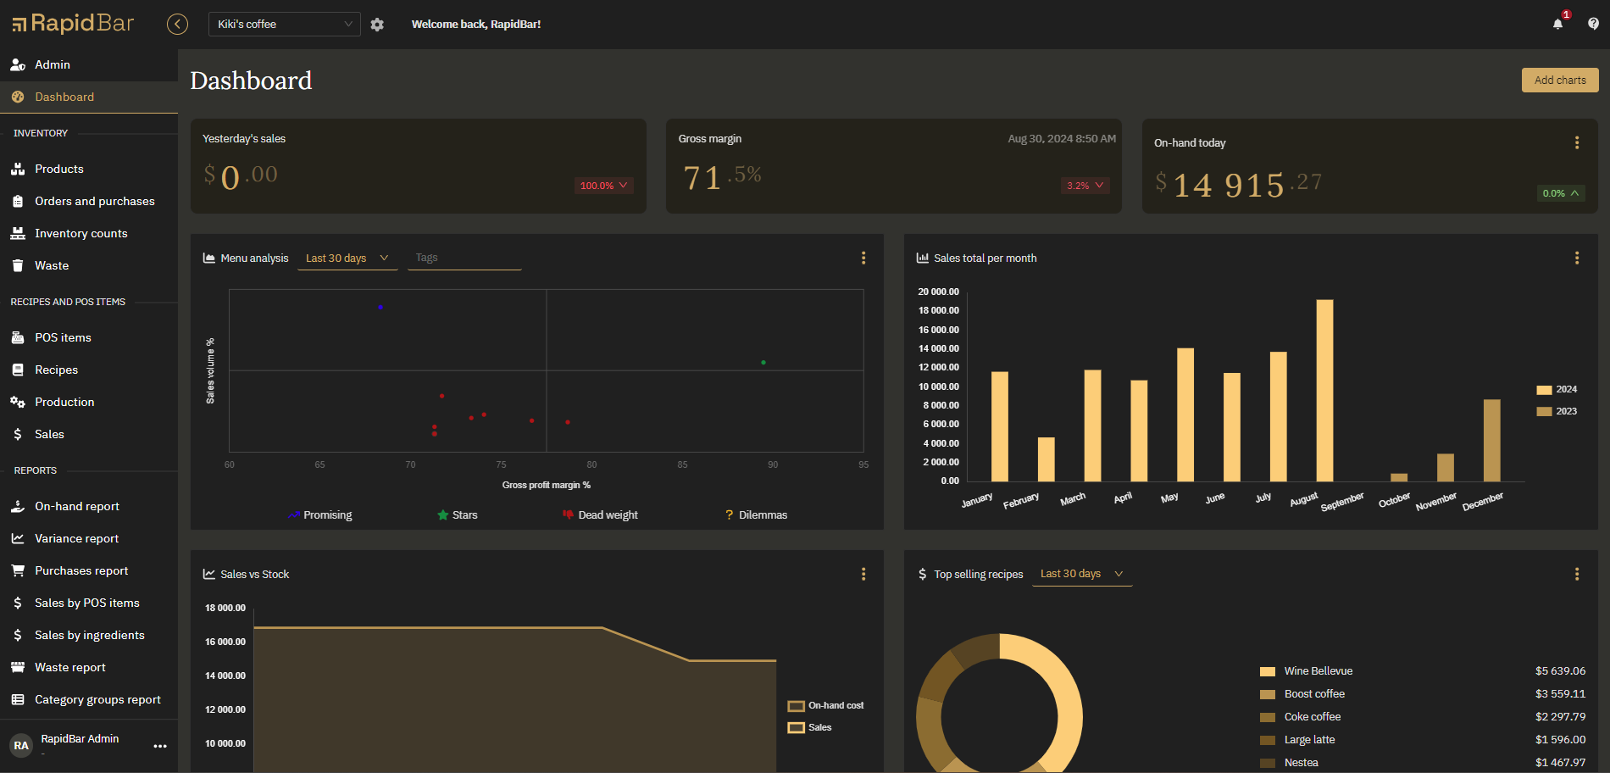This screenshot has height=773, width=1610.
Task: Click the Tags input field
Action: (x=464, y=258)
